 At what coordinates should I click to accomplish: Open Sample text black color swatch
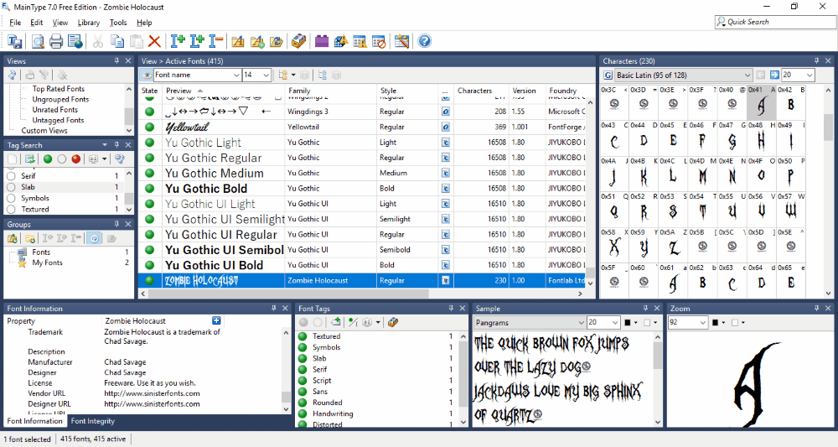[628, 322]
